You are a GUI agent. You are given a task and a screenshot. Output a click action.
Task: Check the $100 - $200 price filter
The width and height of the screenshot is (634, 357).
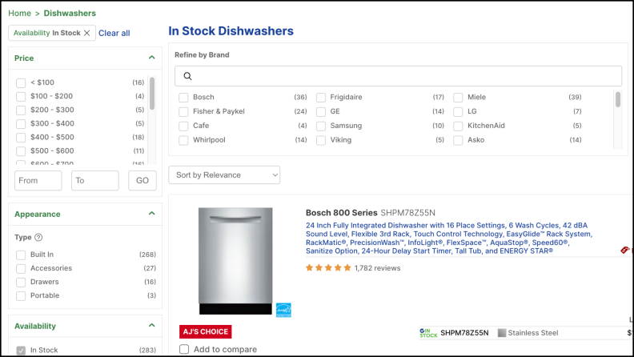tap(21, 97)
